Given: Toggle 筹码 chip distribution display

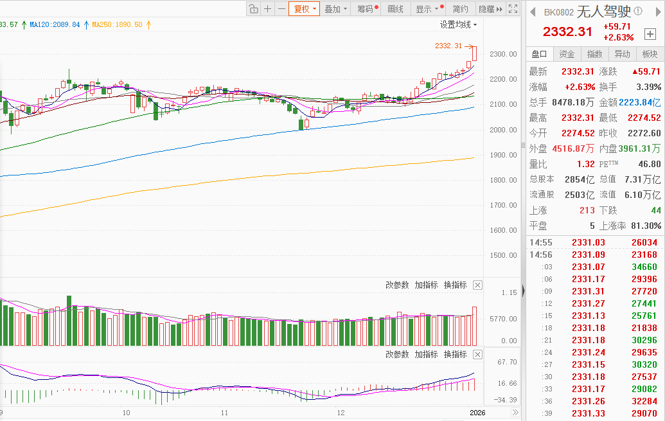Looking at the screenshot, I should (366, 9).
